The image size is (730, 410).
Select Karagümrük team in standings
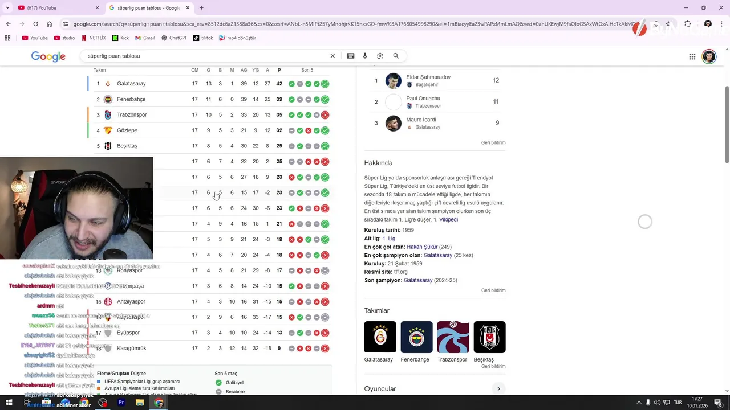(131, 348)
